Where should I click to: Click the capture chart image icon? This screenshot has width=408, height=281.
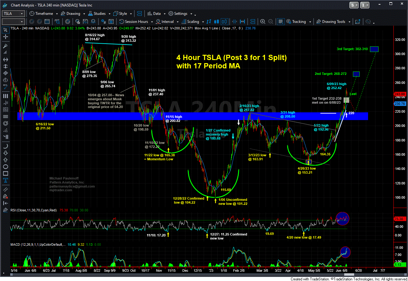click(358, 22)
